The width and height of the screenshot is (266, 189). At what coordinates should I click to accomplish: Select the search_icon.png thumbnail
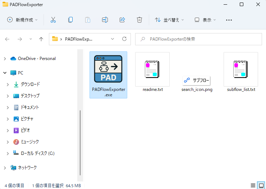pyautogui.click(x=197, y=80)
